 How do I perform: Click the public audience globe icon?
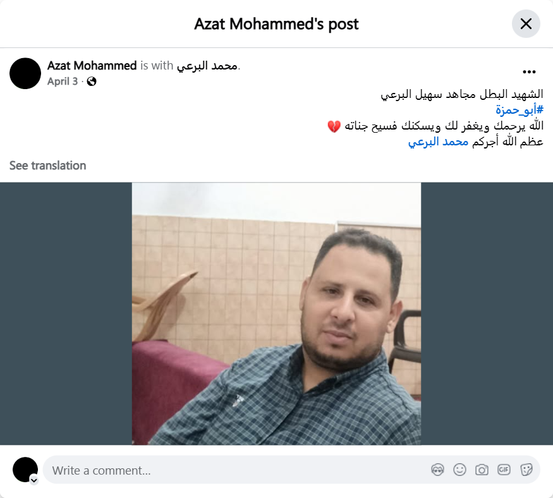click(x=92, y=82)
